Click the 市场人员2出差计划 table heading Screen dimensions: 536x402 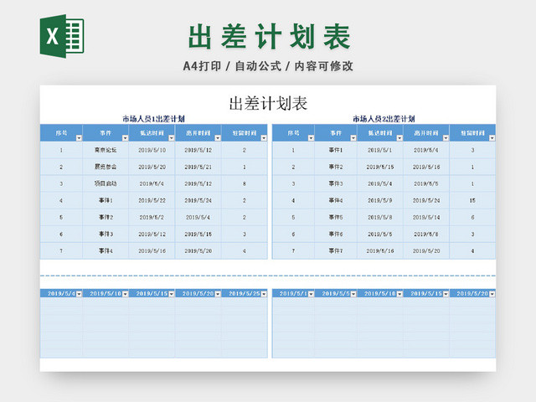click(x=384, y=119)
